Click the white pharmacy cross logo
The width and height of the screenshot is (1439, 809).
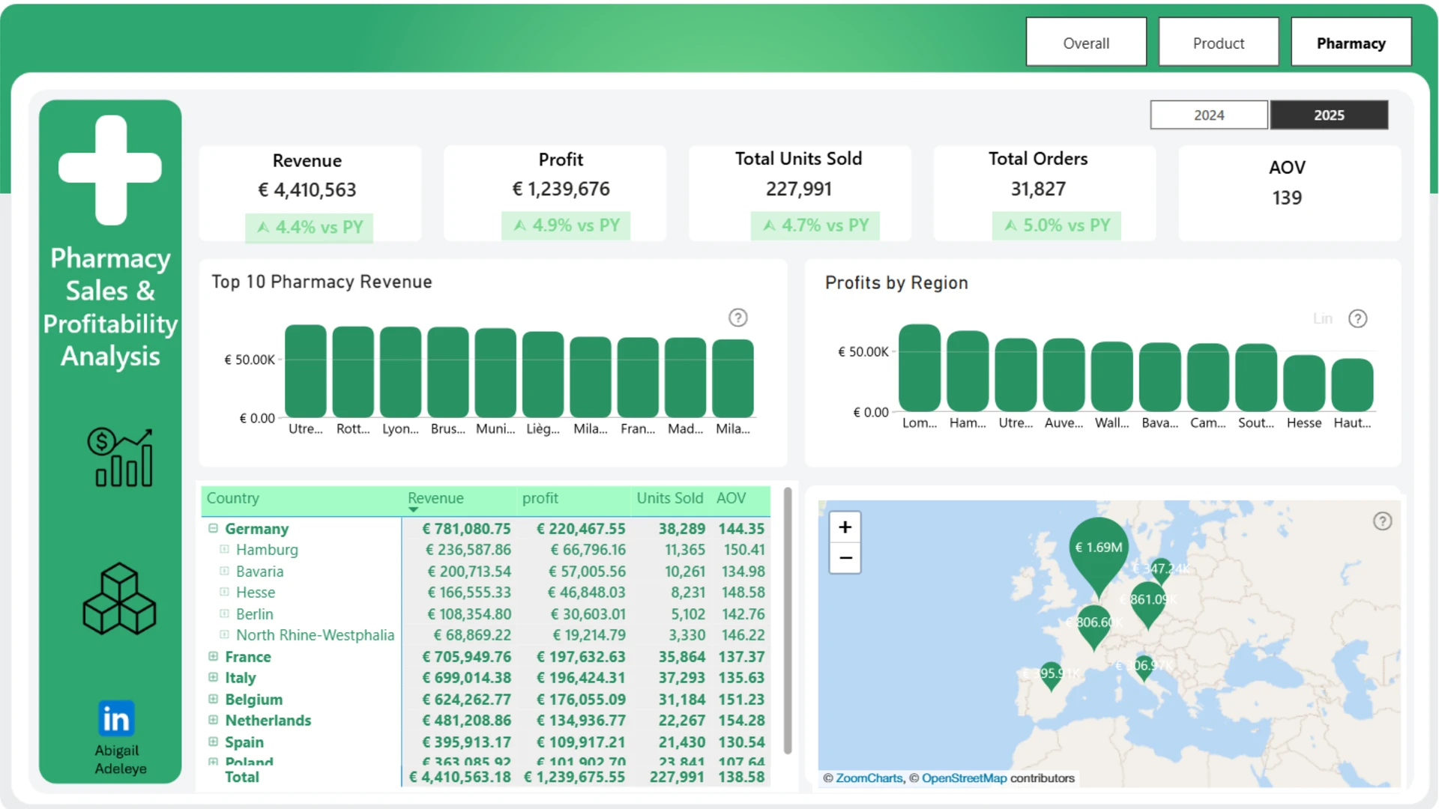(110, 169)
